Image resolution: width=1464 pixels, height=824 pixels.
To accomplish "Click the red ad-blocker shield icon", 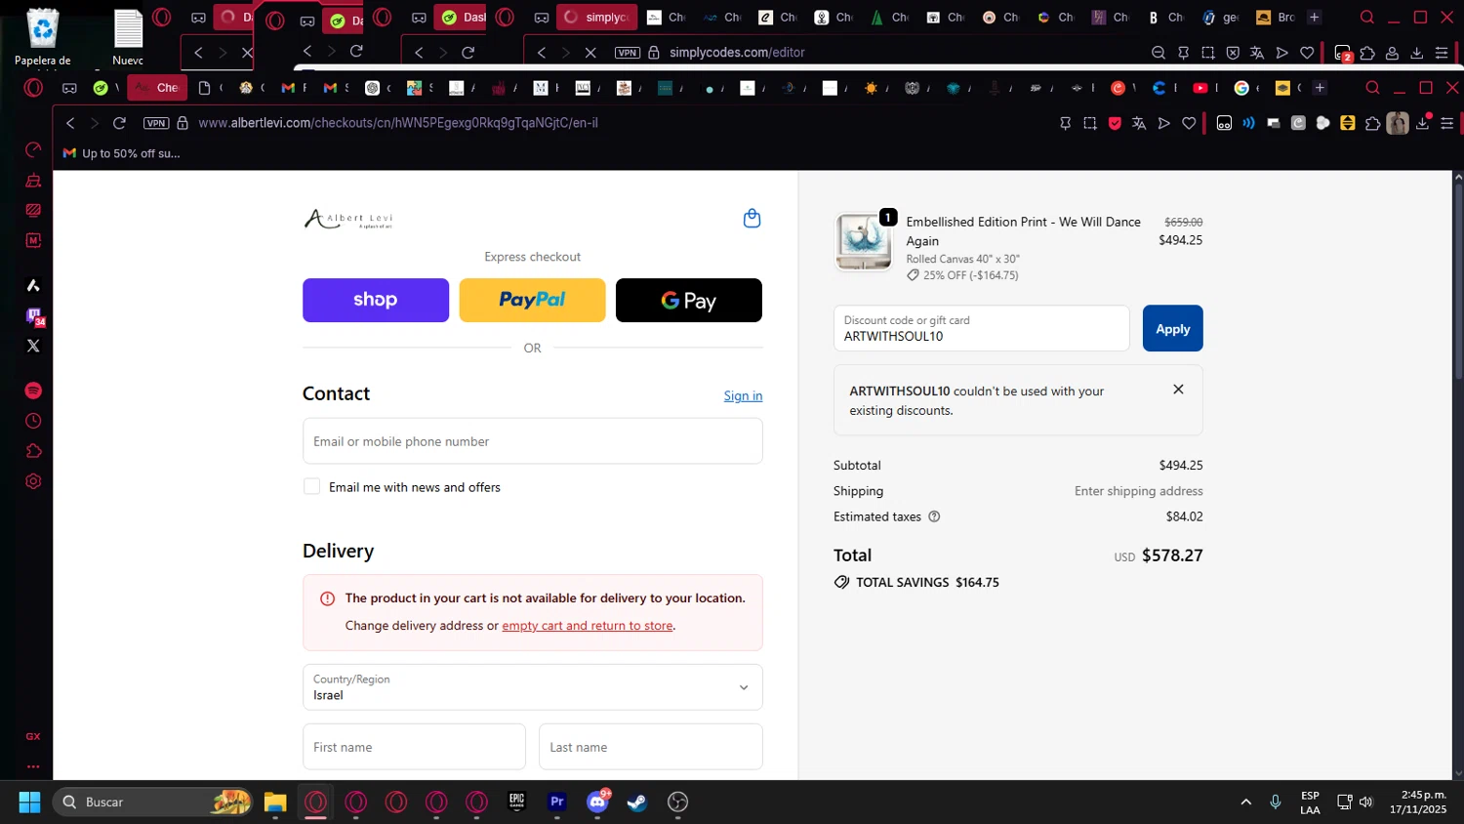I will [1115, 123].
